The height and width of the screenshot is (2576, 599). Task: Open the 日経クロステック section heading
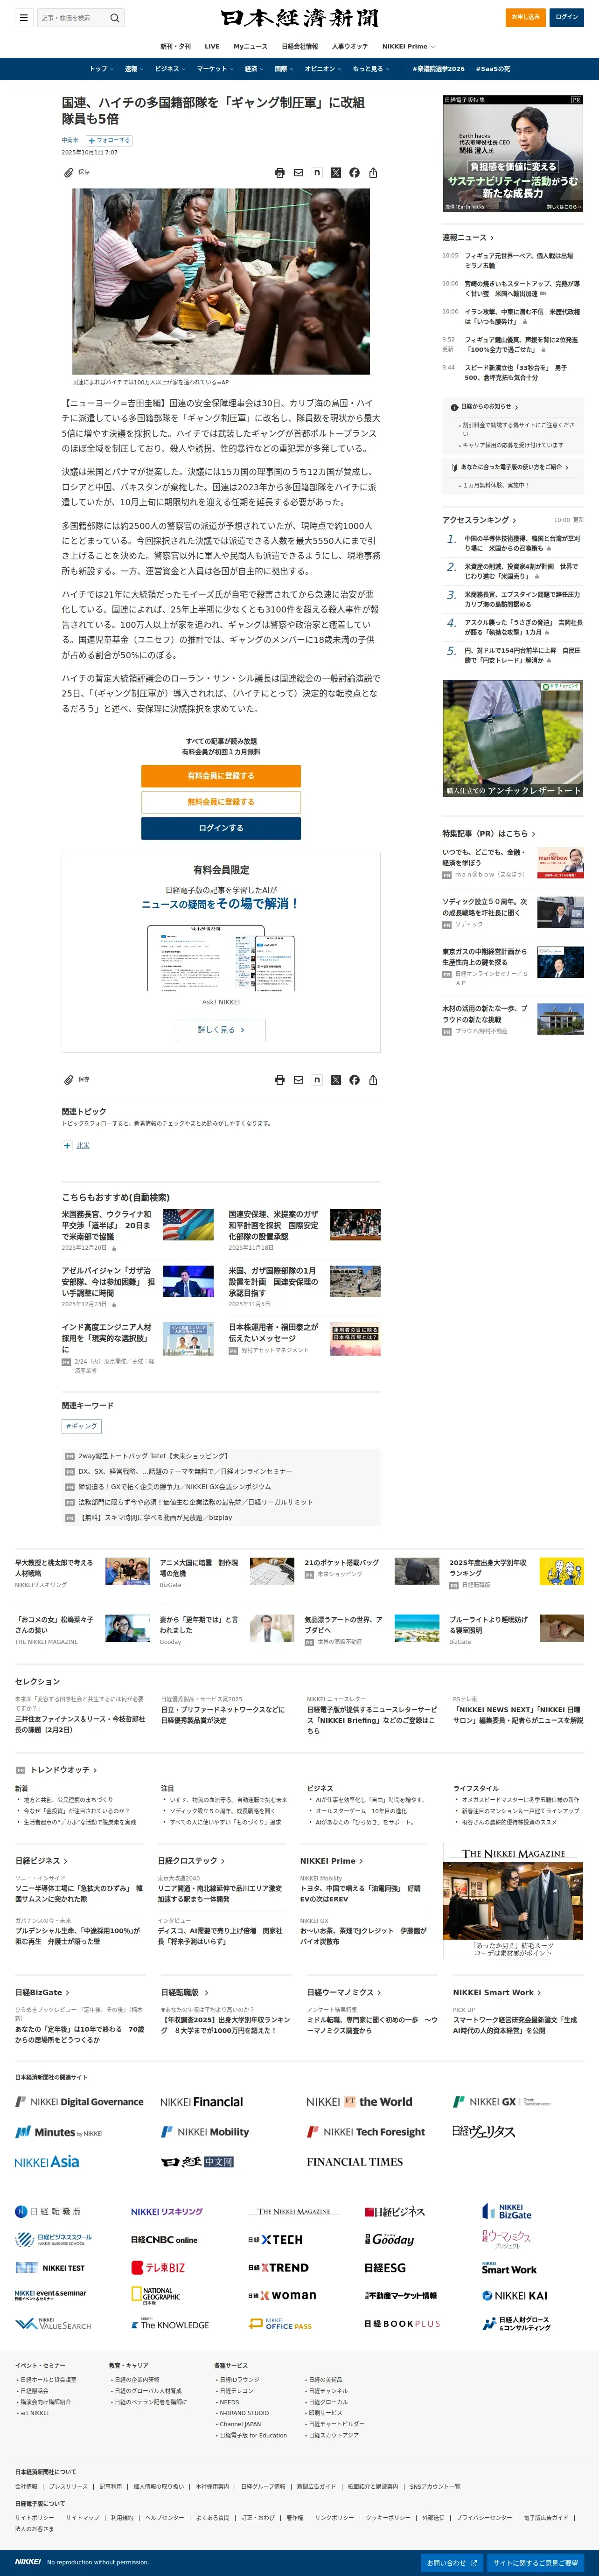tap(191, 1861)
